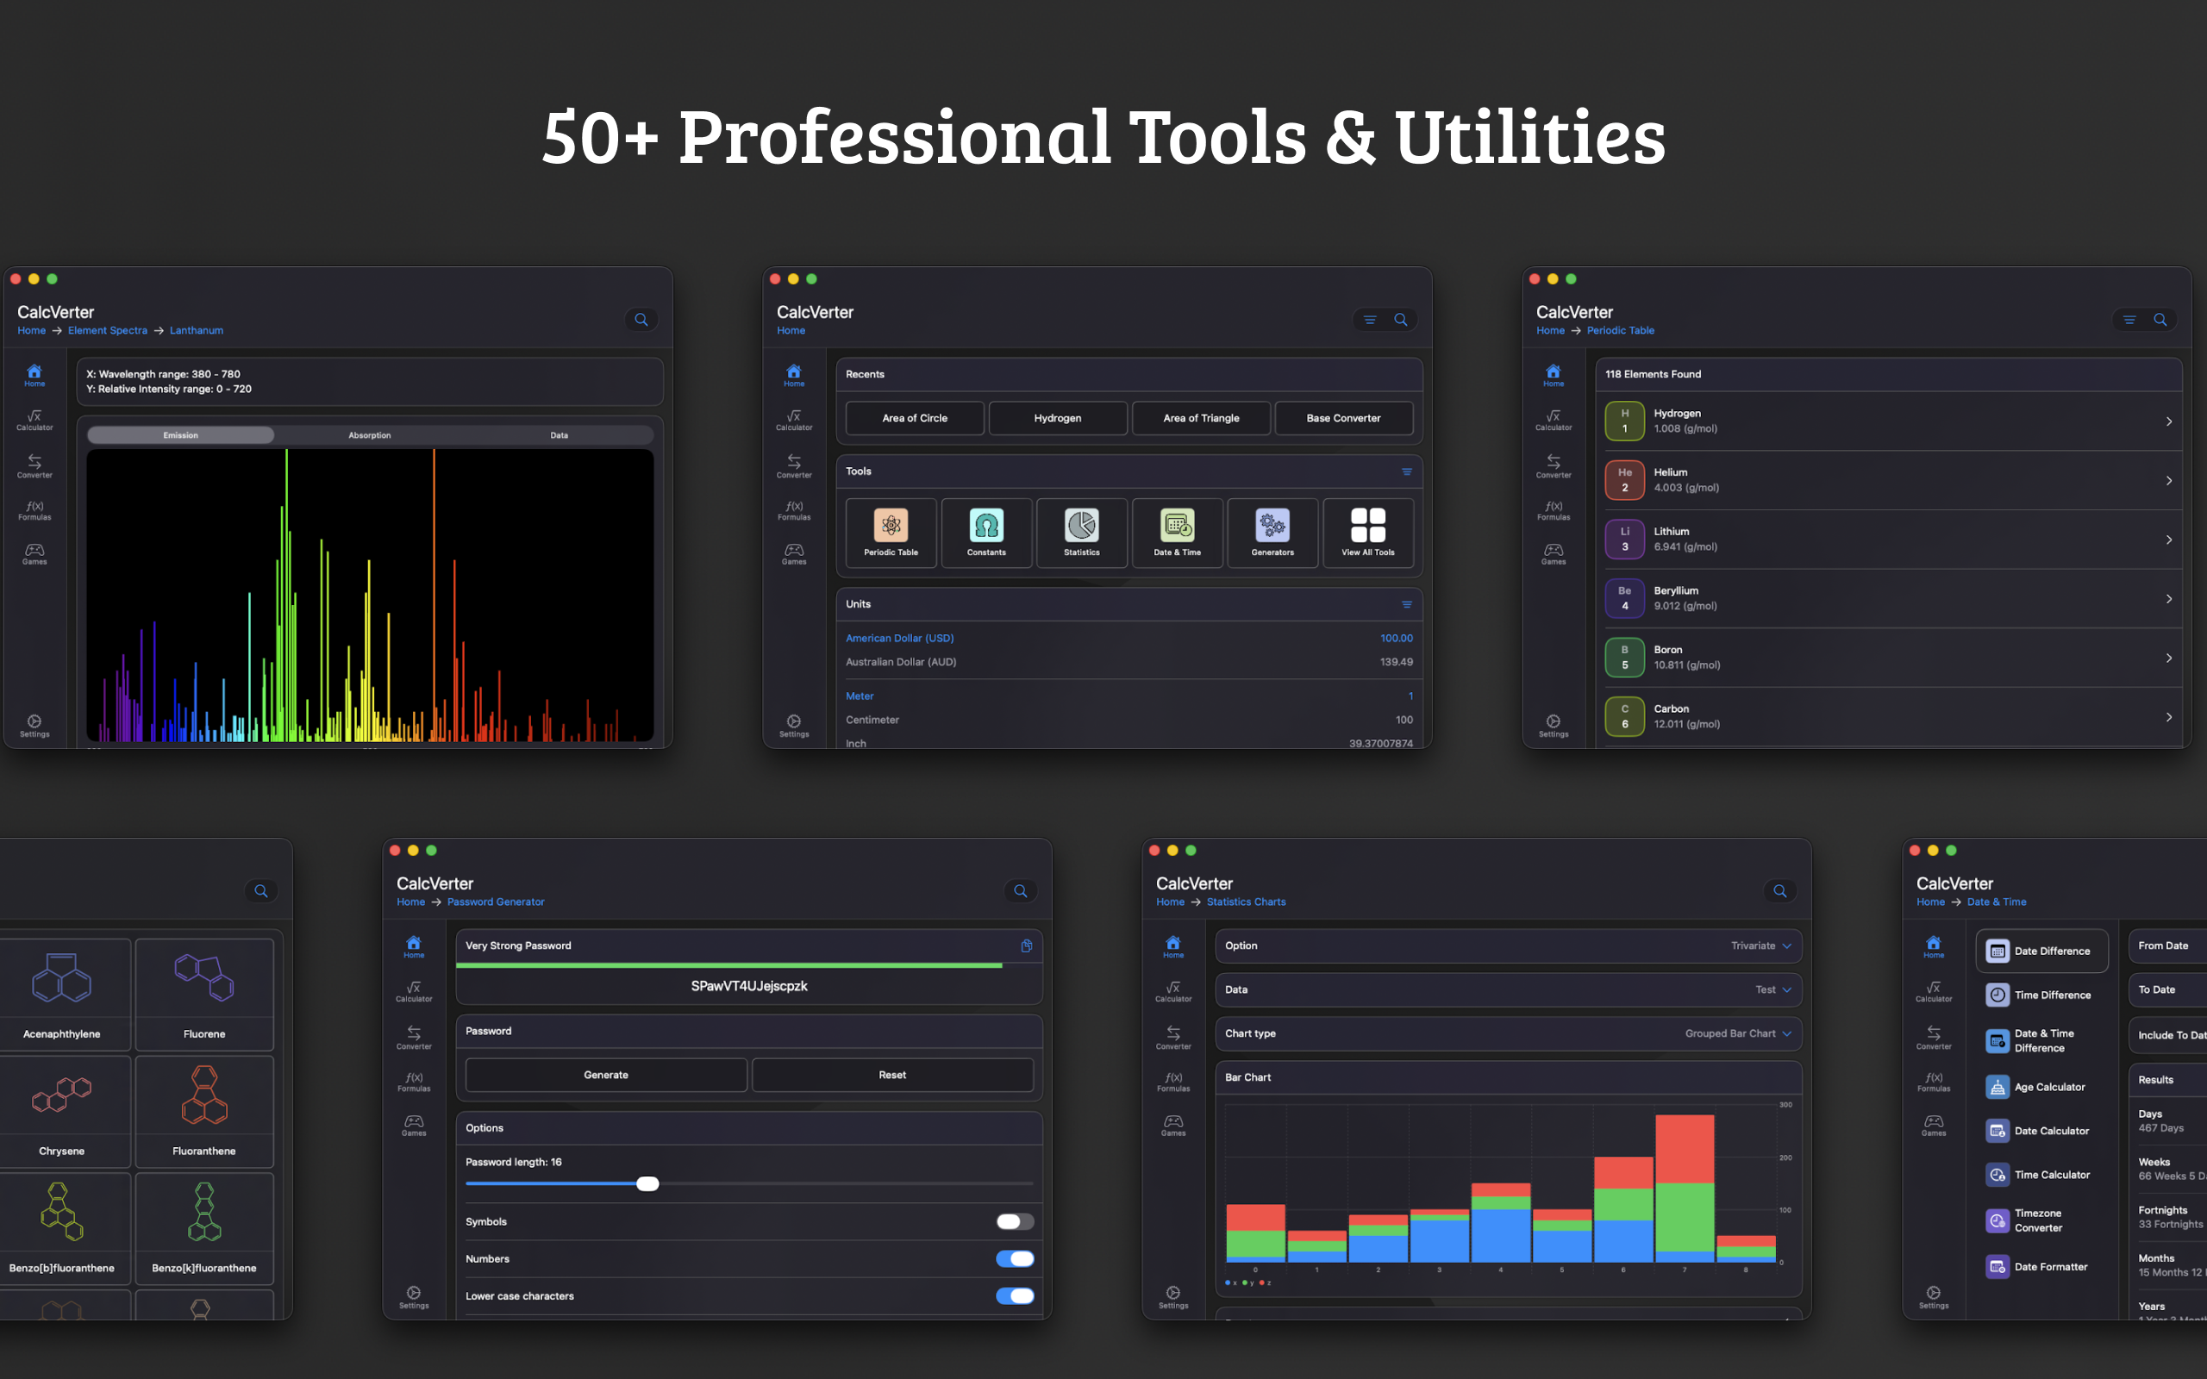Open the Fluorene molecule card
2207x1379 pixels.
coord(204,994)
